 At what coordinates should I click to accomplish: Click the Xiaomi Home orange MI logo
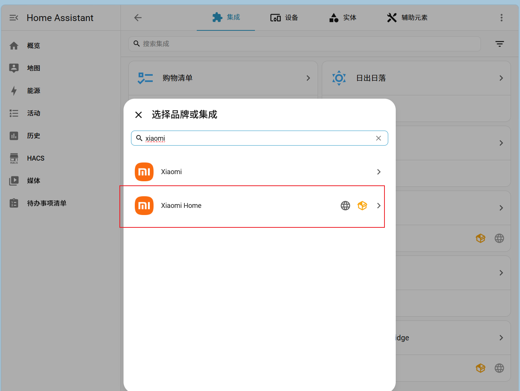(x=144, y=206)
